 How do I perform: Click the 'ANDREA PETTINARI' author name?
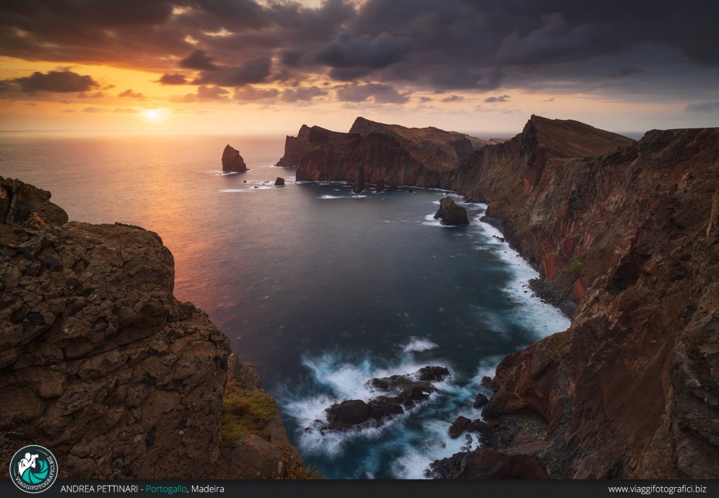click(x=99, y=489)
